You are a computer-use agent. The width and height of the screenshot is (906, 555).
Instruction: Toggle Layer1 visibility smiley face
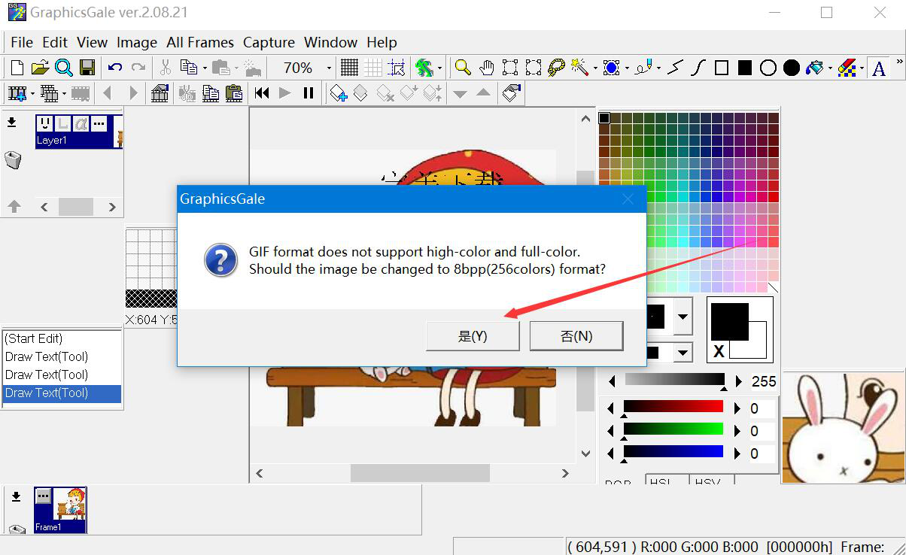[x=45, y=123]
